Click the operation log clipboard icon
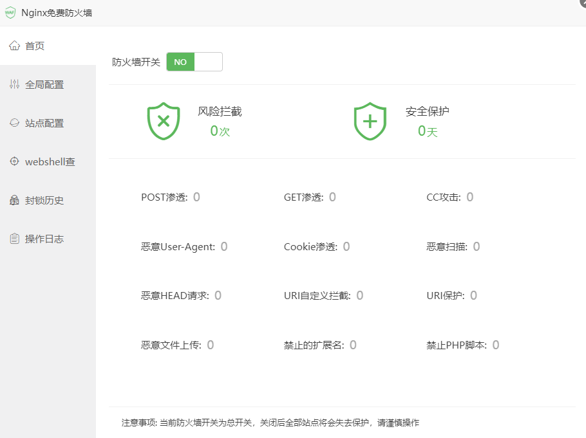This screenshot has height=438, width=586. 14,239
